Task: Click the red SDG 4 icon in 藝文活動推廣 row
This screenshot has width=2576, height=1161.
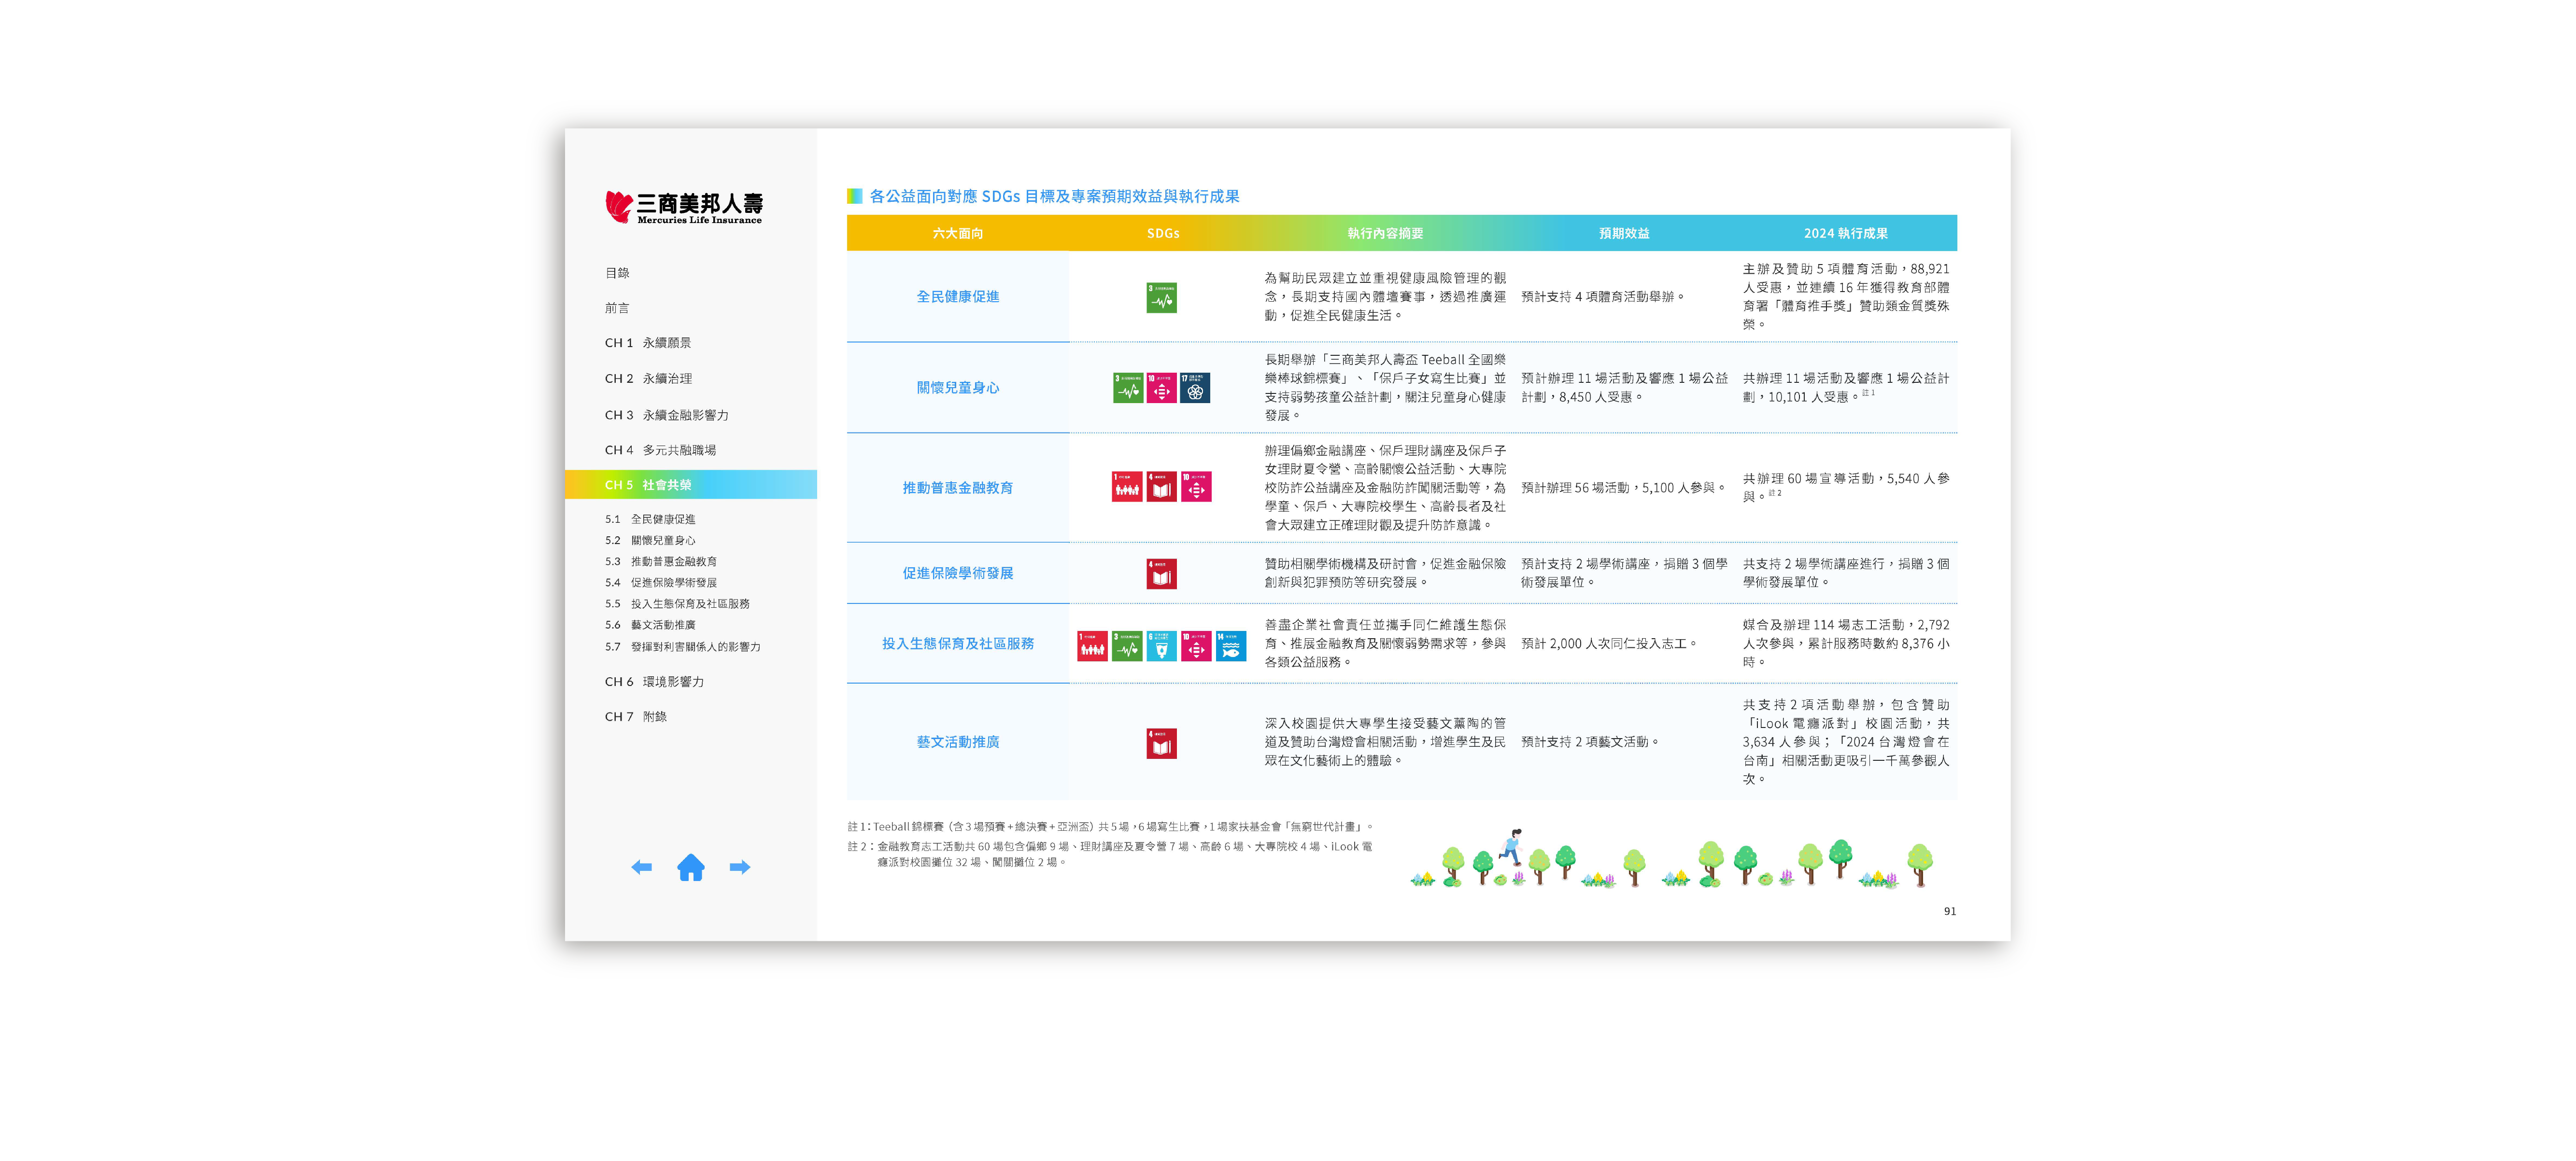Action: coord(1161,743)
